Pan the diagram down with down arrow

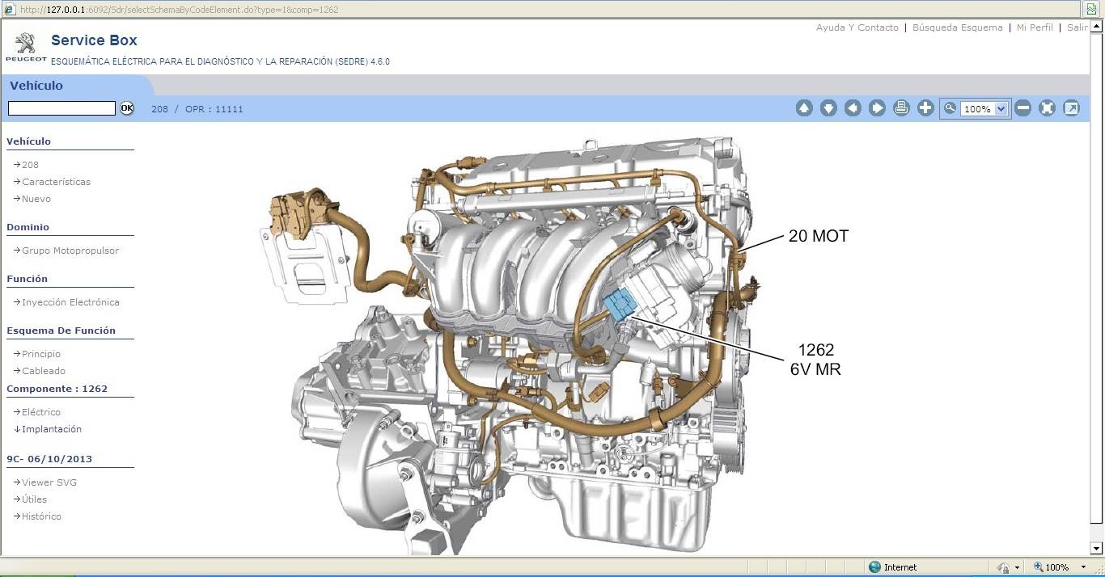click(828, 108)
